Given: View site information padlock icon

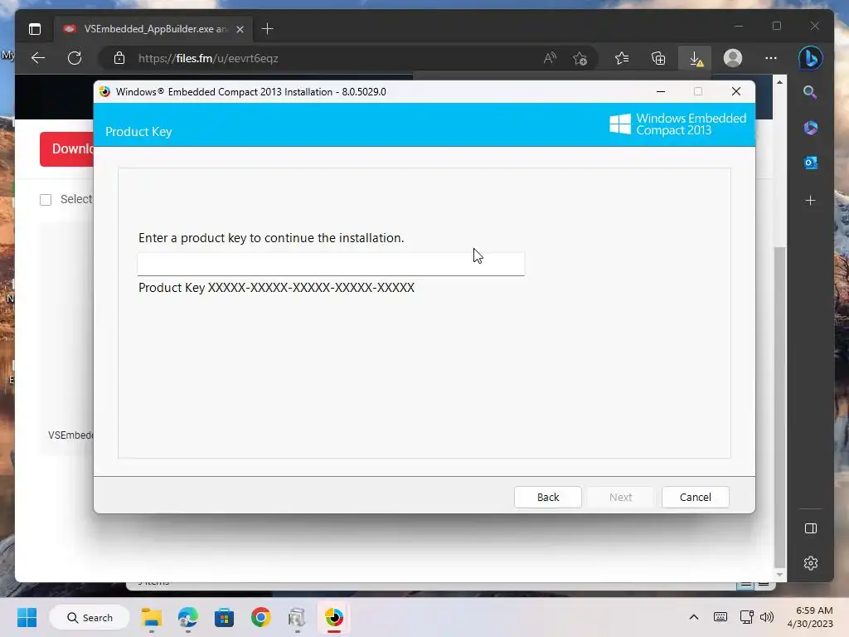Looking at the screenshot, I should (x=119, y=58).
